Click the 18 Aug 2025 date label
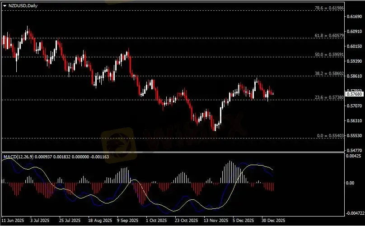 coord(100,220)
